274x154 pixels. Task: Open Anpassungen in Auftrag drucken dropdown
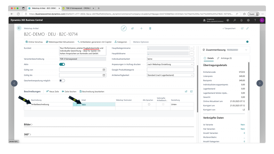(170, 64)
